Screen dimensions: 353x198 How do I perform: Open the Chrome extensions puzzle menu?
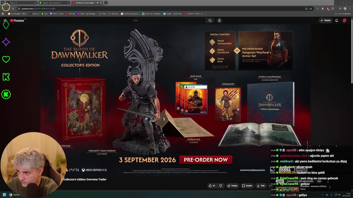tap(333, 9)
